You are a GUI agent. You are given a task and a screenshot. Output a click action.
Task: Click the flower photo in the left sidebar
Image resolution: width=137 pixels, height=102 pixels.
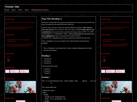(21, 87)
